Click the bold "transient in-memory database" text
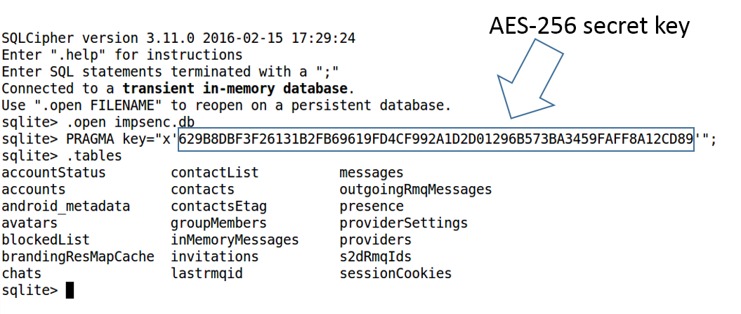 pyautogui.click(x=235, y=89)
